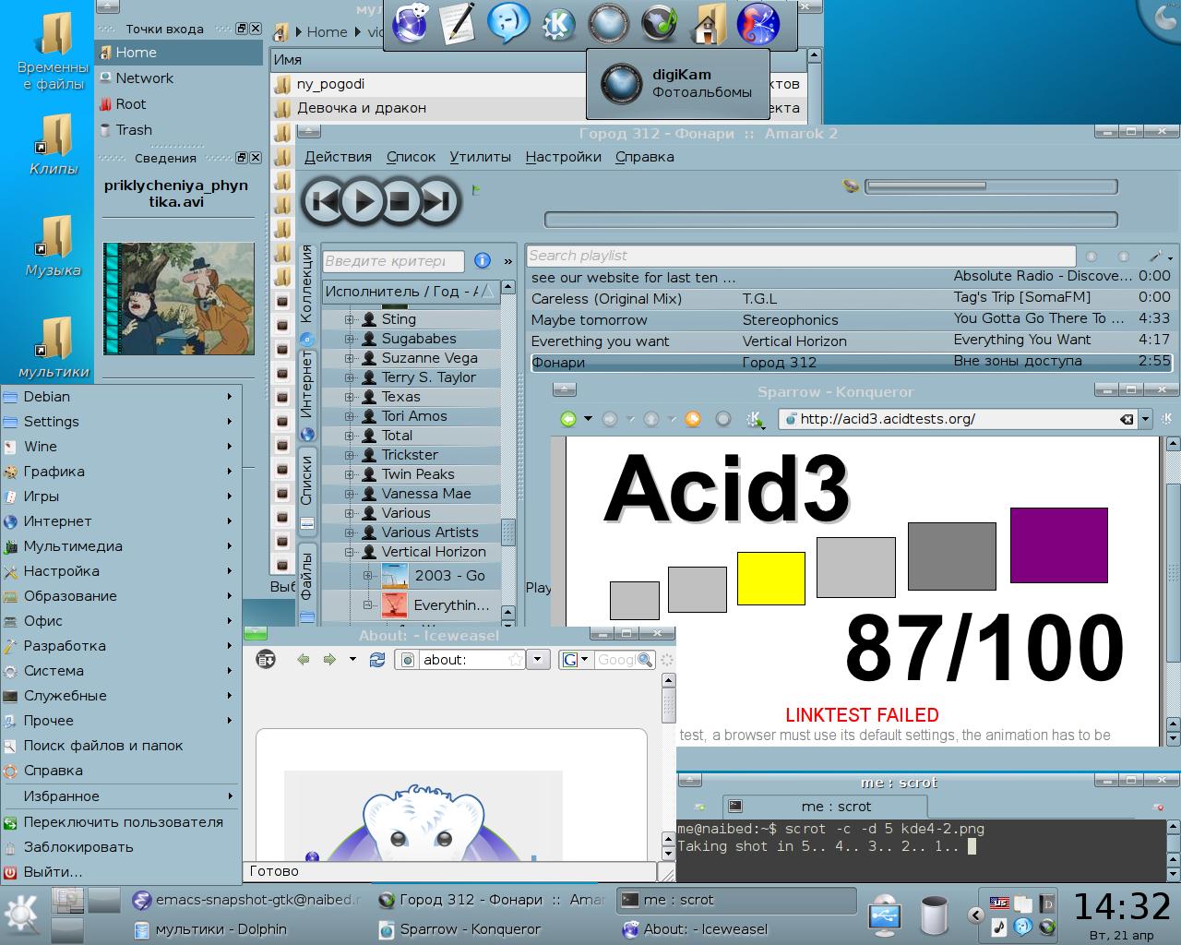Launch digiKam from the dock
Viewport: 1181px width, 945px height.
click(607, 25)
